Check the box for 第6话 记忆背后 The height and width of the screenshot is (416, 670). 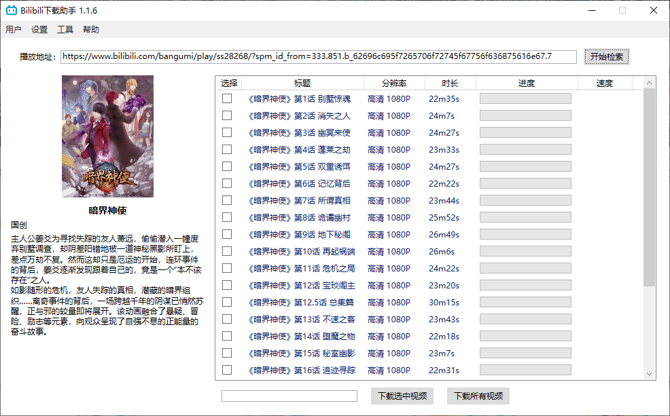pyautogui.click(x=227, y=183)
